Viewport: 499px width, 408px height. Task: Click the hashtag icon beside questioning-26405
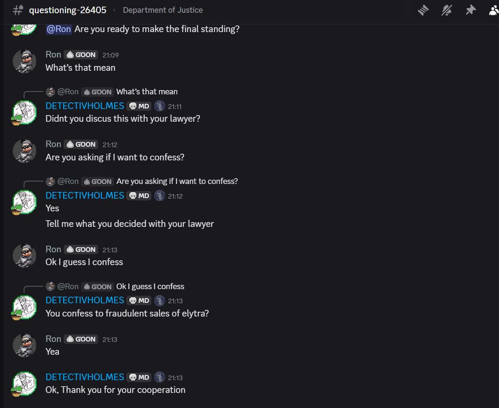[17, 9]
